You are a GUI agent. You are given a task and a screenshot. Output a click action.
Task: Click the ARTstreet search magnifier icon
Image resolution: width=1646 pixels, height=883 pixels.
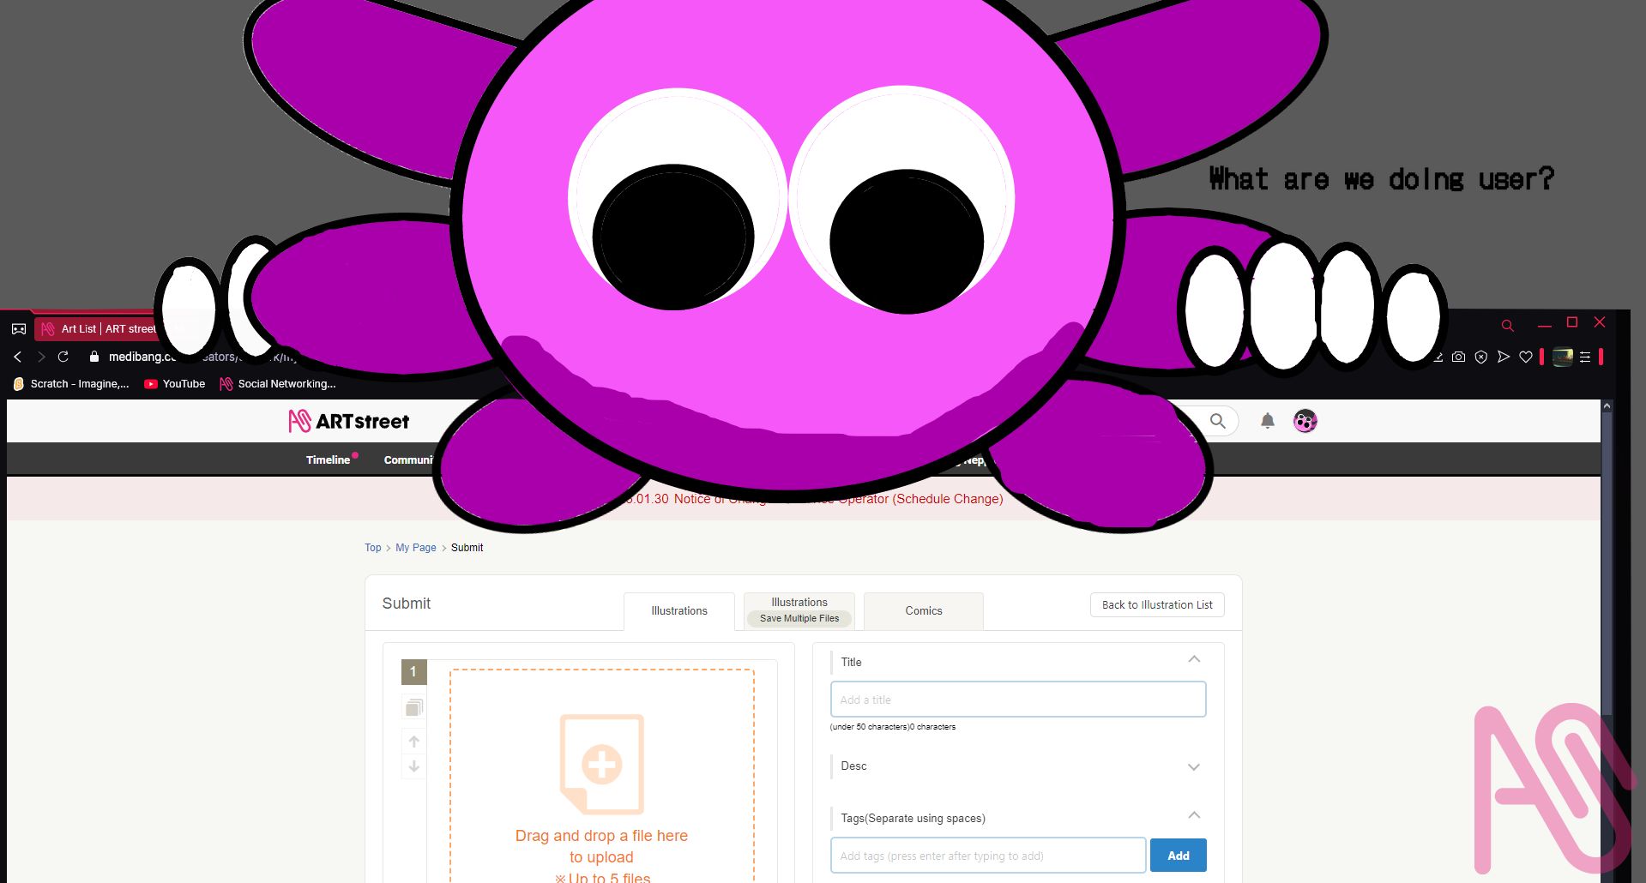tap(1217, 421)
